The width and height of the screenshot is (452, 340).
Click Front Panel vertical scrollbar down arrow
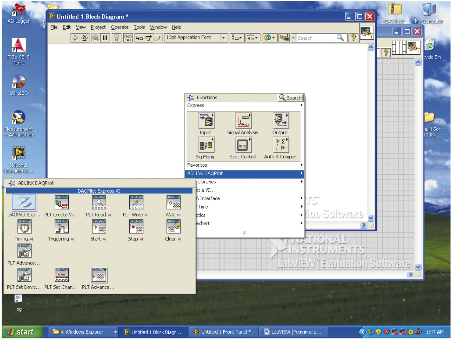click(418, 267)
